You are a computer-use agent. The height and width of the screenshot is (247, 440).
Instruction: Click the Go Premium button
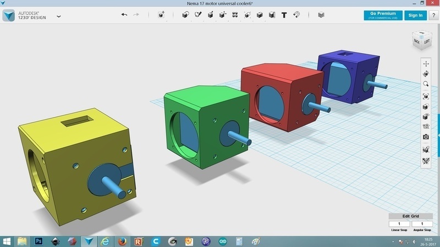click(x=383, y=15)
